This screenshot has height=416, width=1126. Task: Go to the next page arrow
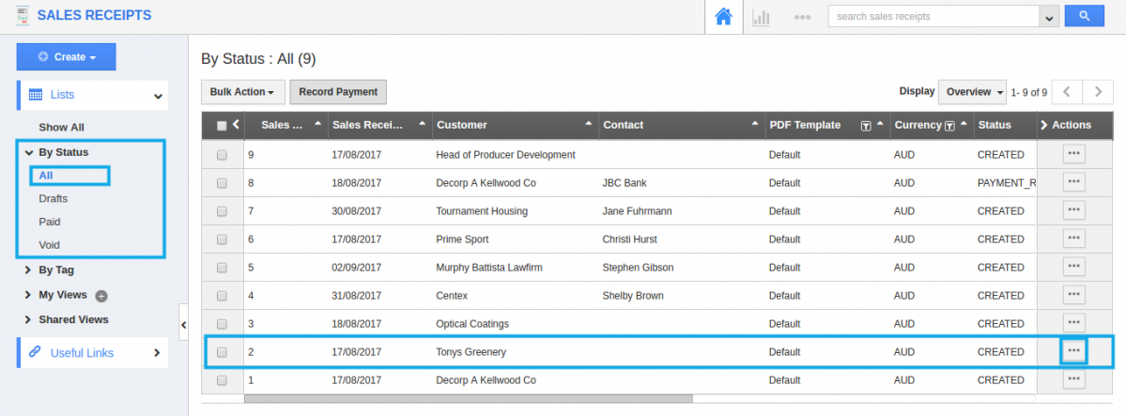(1097, 92)
